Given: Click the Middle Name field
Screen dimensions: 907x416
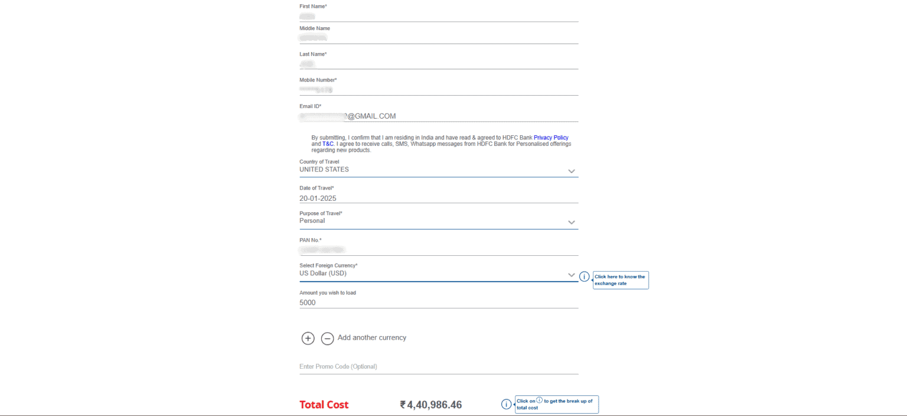Looking at the screenshot, I should [x=439, y=37].
